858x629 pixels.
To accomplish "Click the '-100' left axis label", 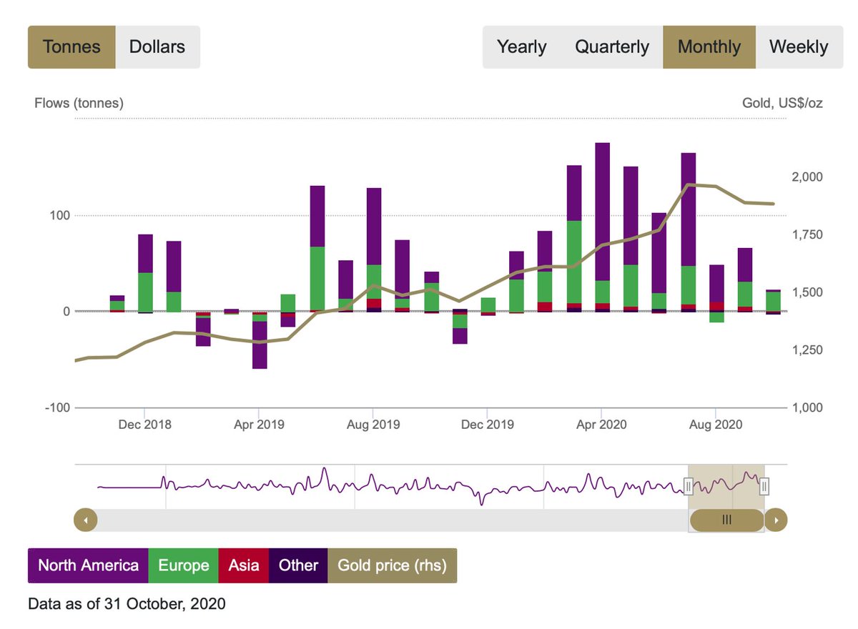I will (x=56, y=407).
